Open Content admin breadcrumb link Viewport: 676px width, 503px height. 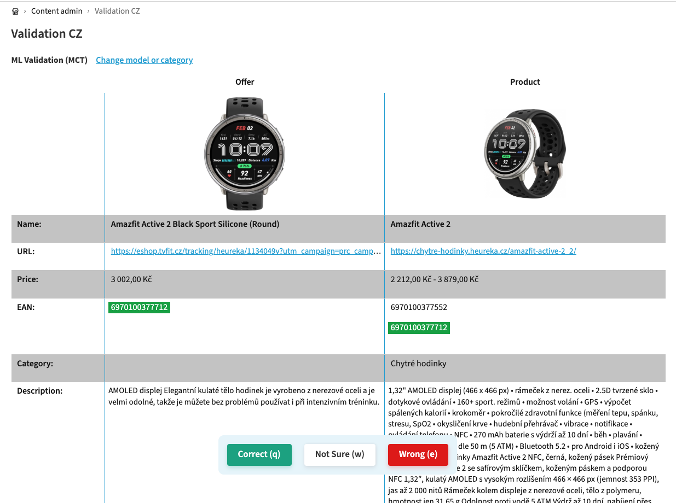point(57,11)
